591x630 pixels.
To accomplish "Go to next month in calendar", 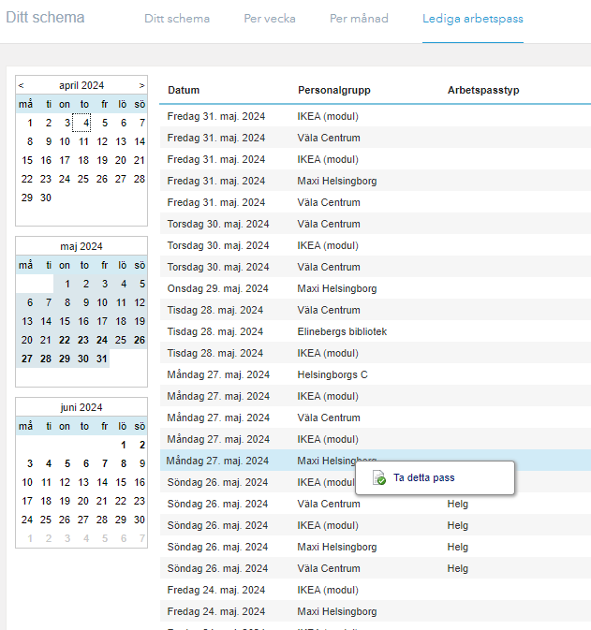I will click(x=141, y=85).
